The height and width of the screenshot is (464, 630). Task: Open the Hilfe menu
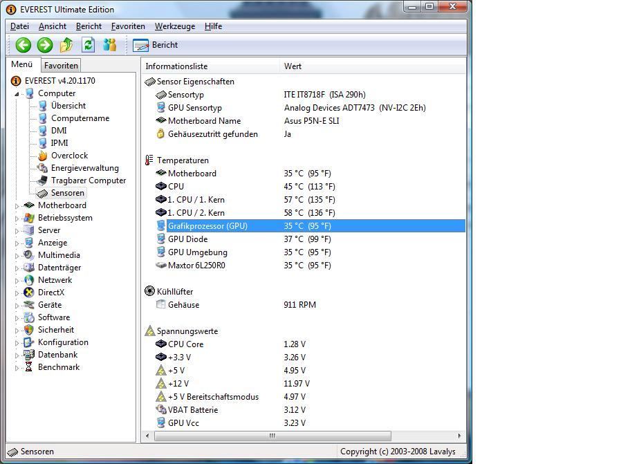214,26
